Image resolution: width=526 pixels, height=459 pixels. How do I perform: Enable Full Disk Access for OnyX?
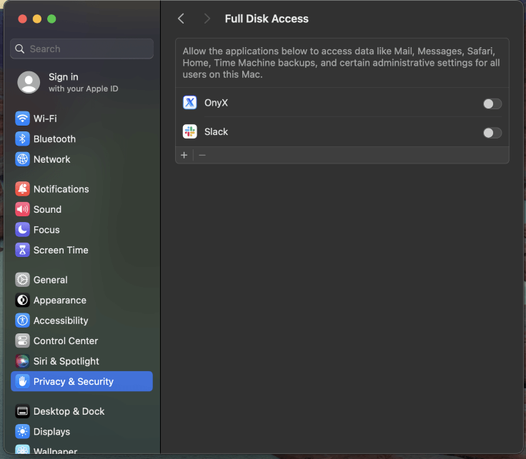(492, 104)
